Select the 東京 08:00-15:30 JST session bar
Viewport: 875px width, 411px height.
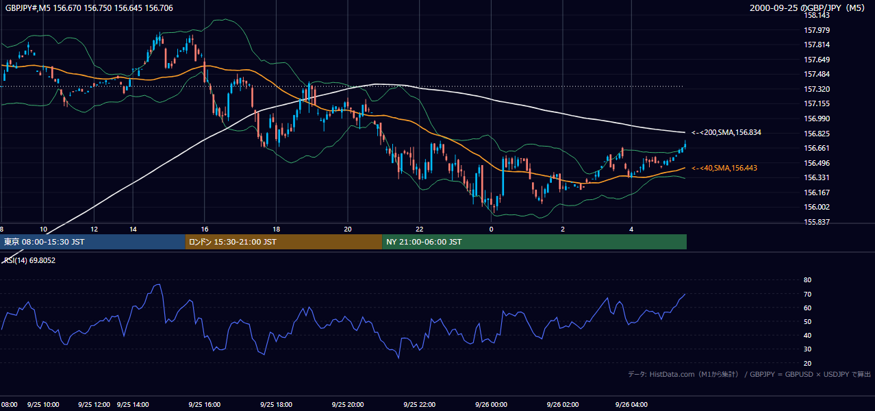92,242
